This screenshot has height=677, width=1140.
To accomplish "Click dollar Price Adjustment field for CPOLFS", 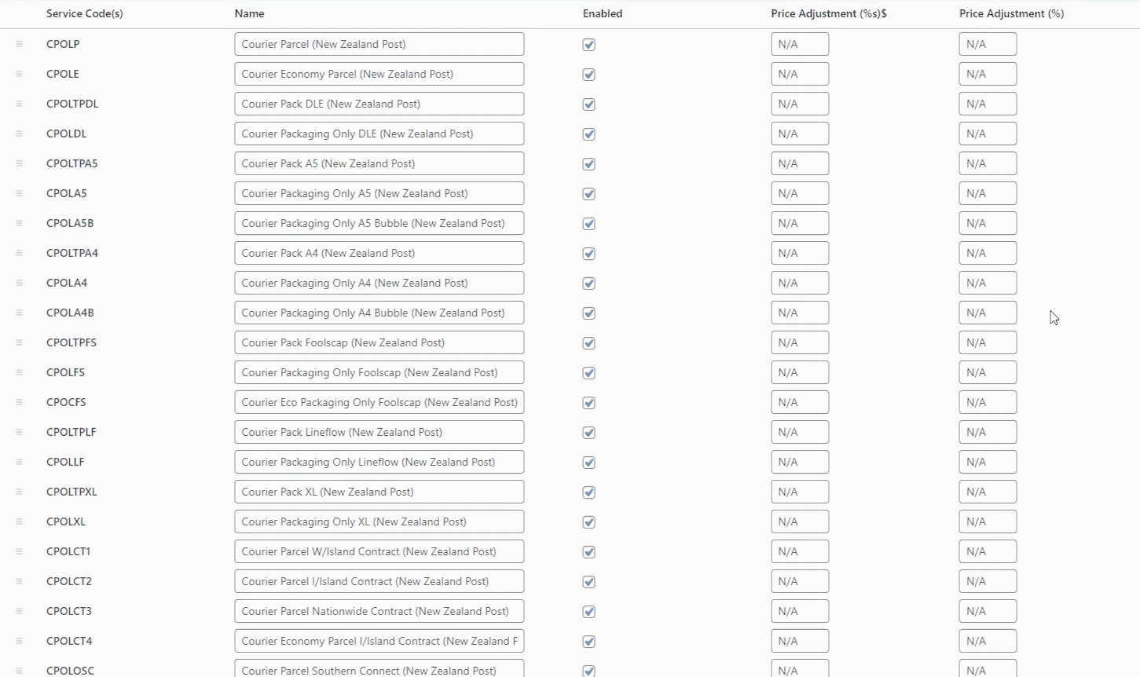I will (x=800, y=372).
